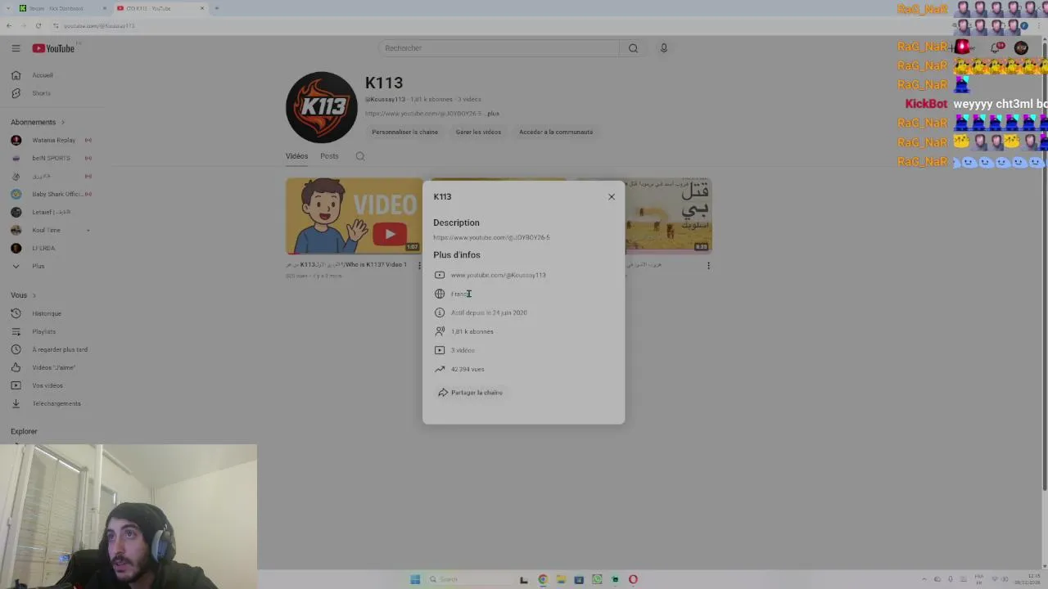The height and width of the screenshot is (589, 1048).
Task: Open Vos vidéos in the sidebar
Action: pyautogui.click(x=47, y=385)
